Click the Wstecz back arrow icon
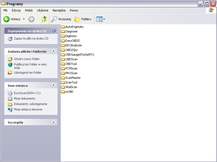The image size is (217, 162). coord(7,19)
